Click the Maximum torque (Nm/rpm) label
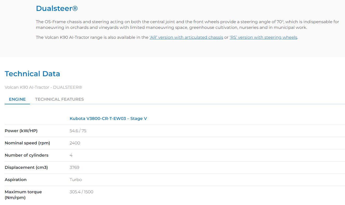 (23, 195)
